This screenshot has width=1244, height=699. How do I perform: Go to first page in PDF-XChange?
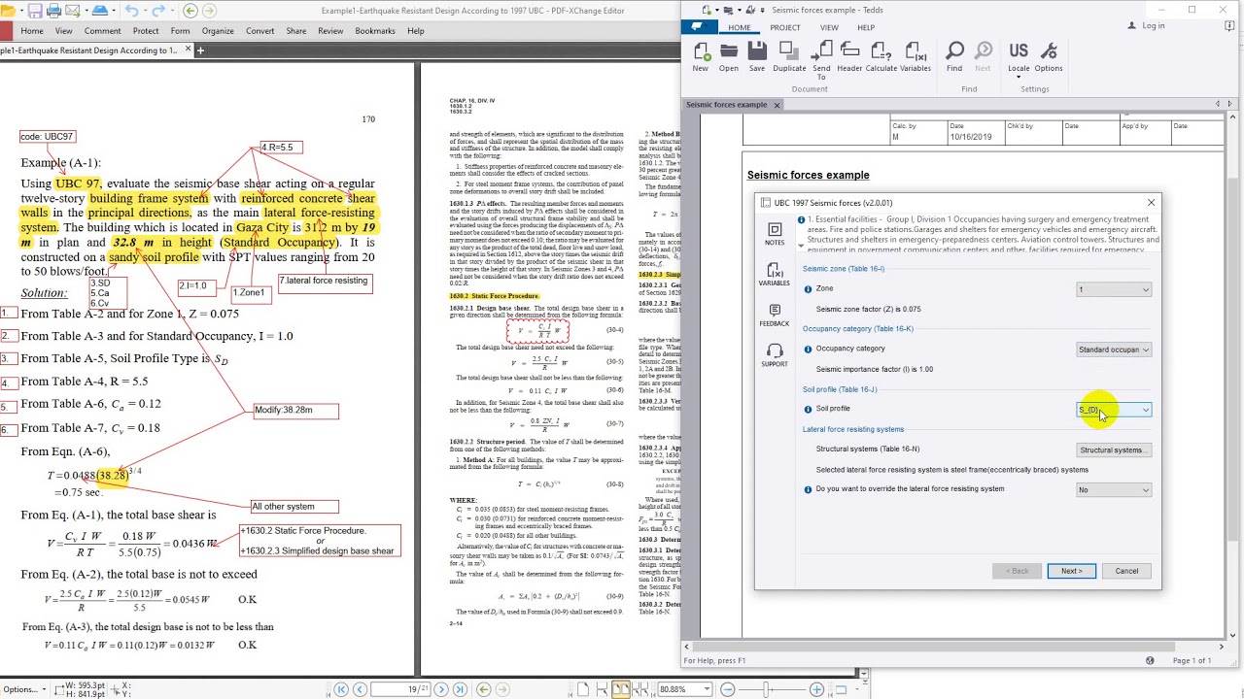[341, 689]
